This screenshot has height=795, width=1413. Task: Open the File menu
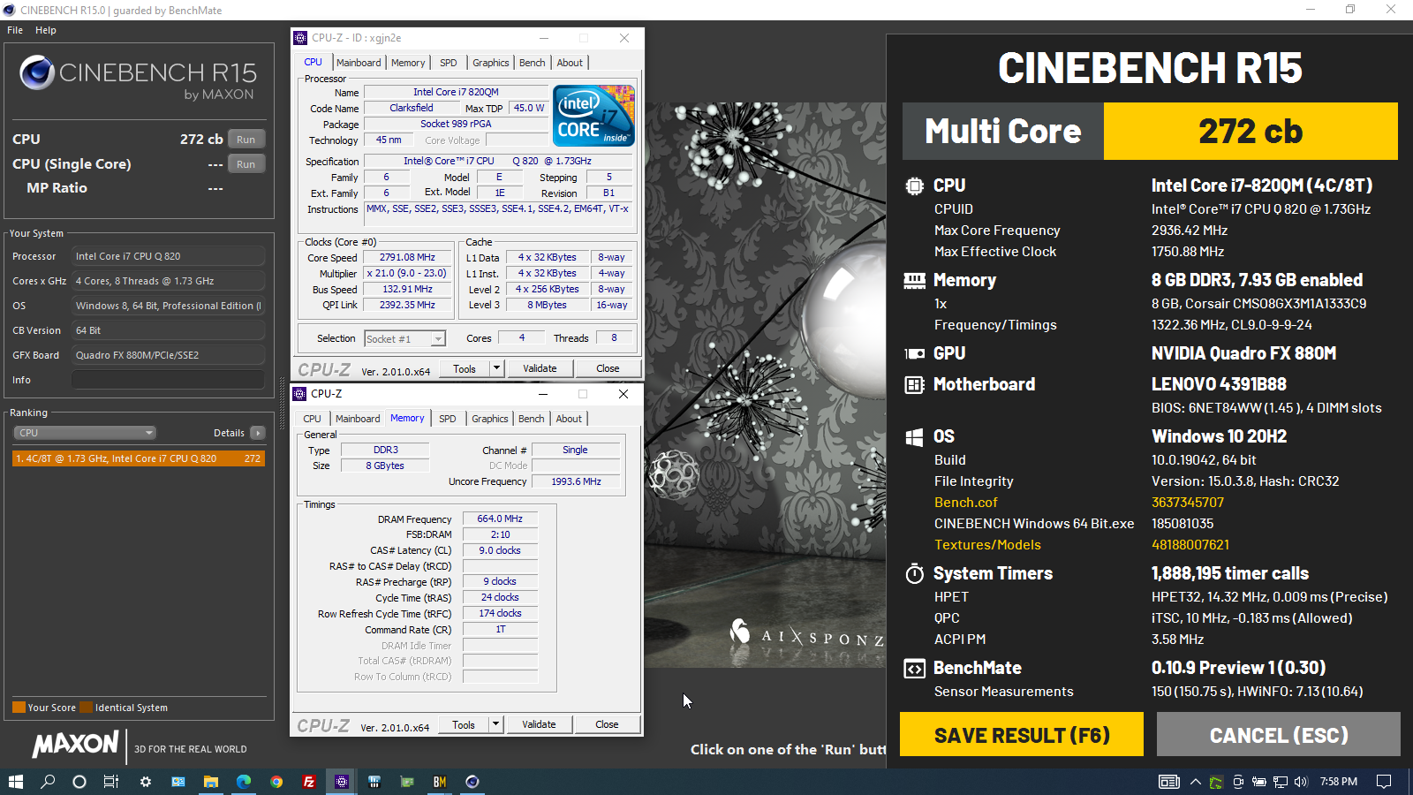15,30
